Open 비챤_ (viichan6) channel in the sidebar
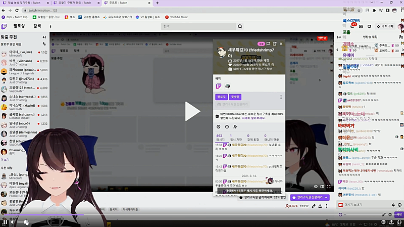404x227 pixels. point(24,62)
